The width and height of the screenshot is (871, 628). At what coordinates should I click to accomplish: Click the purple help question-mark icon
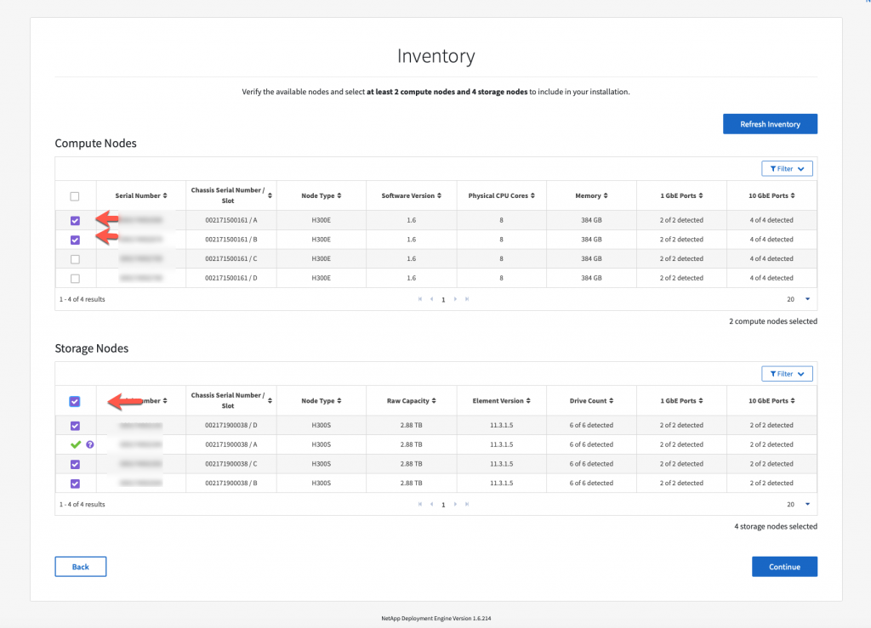coord(90,444)
